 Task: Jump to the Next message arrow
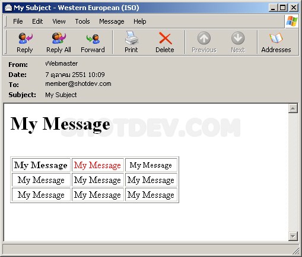[x=238, y=38]
